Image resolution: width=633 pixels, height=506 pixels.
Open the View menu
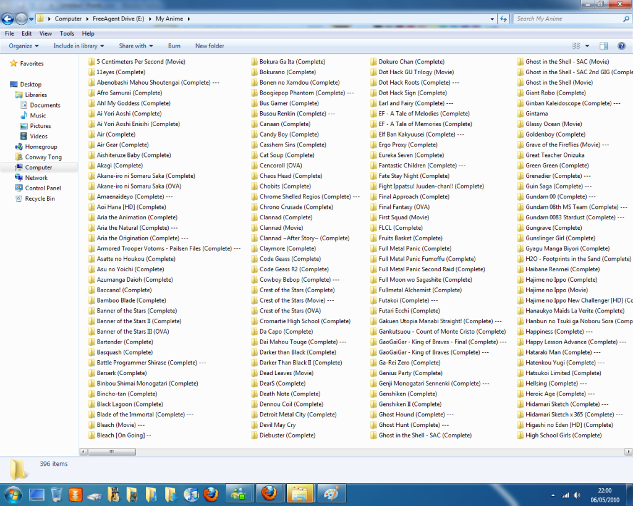[x=45, y=33]
